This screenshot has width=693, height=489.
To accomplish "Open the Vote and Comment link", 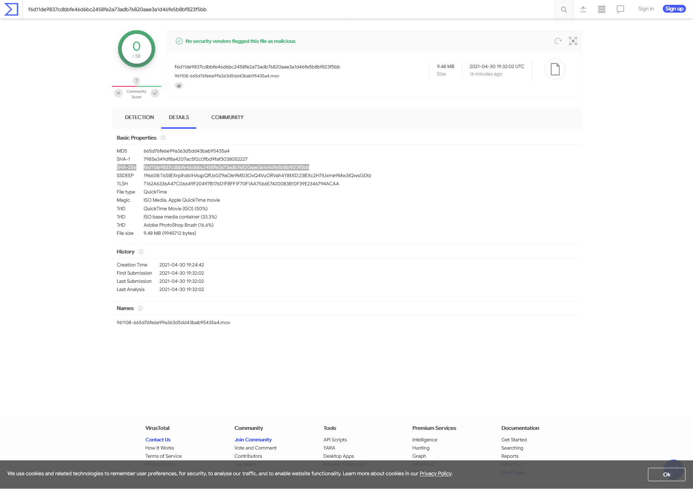I will pos(255,448).
